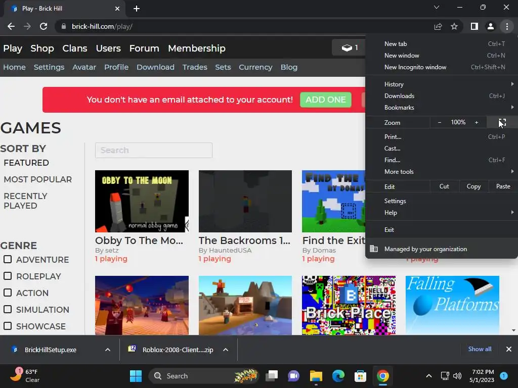518x388 pixels.
Task: Decrease zoom with the minus button
Action: [x=440, y=122]
